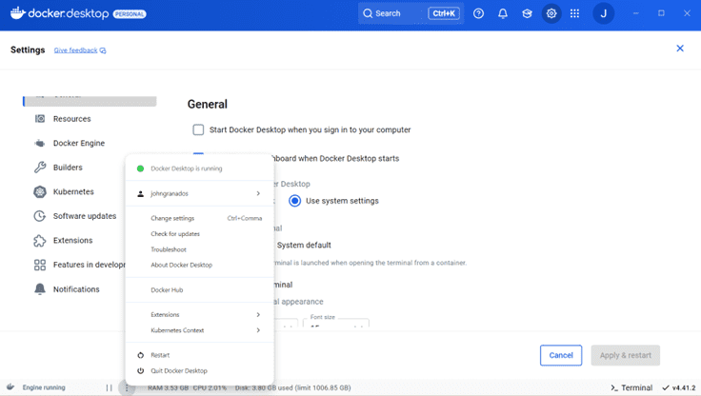Open the Kubernetes settings section
Image resolution: width=701 pixels, height=396 pixels.
coord(73,191)
